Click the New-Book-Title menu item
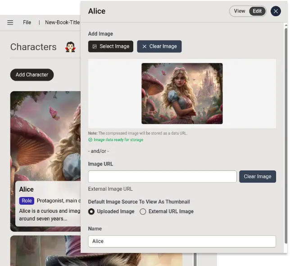The width and height of the screenshot is (290, 266). click(62, 23)
